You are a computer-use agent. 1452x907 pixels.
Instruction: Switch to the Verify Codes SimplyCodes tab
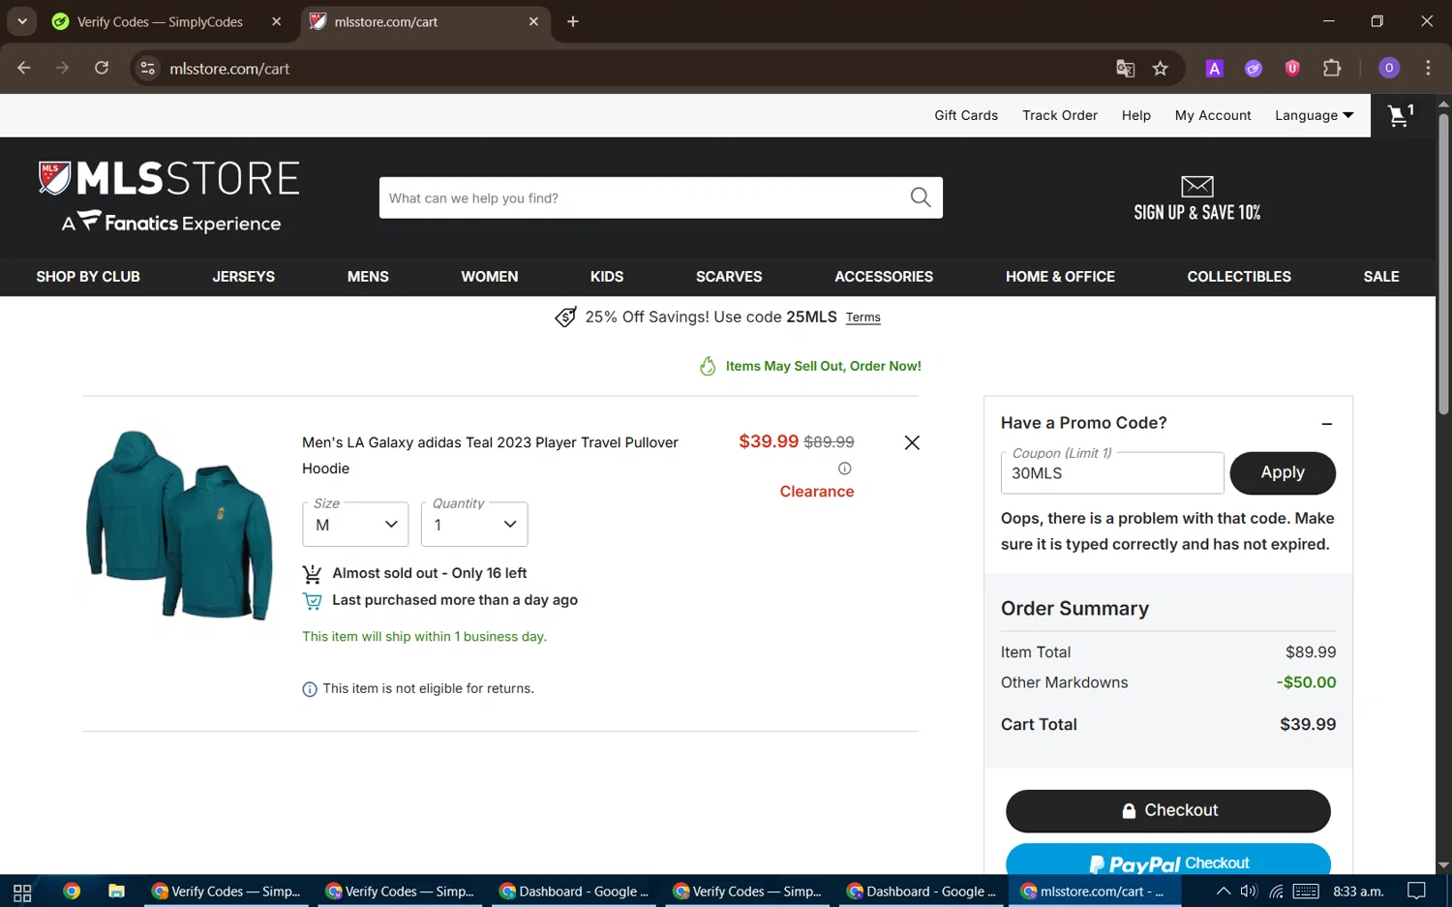click(x=160, y=21)
